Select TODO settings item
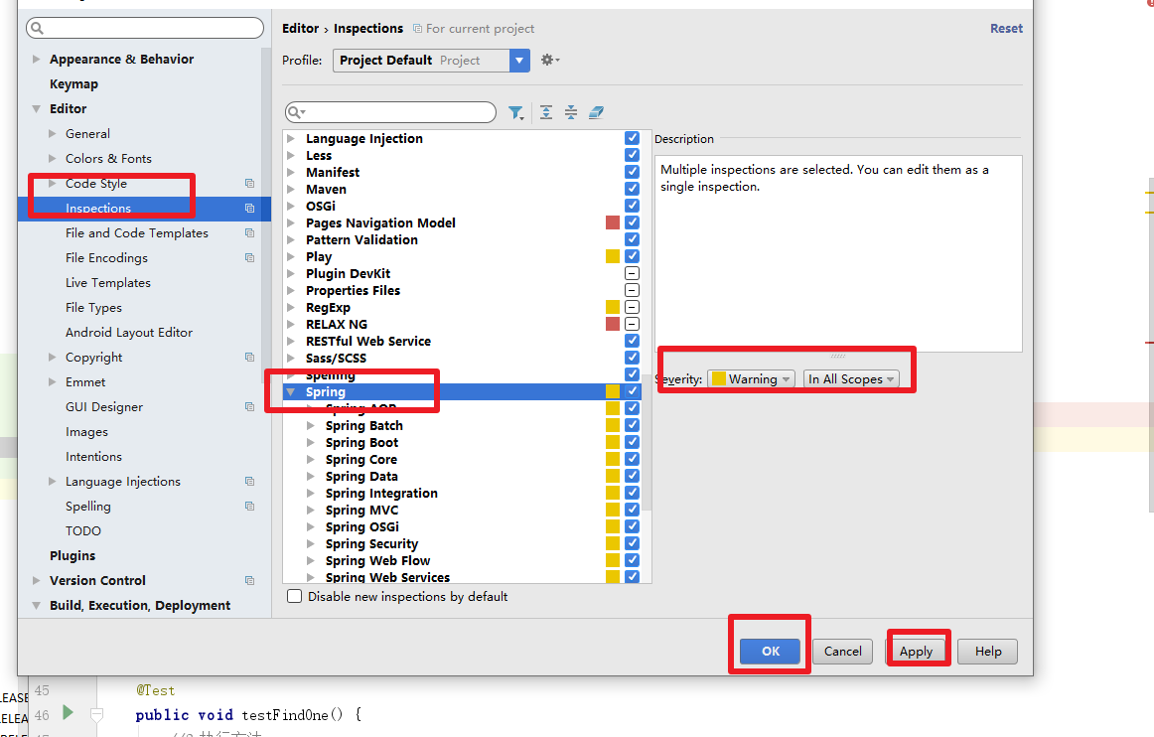This screenshot has height=737, width=1154. click(83, 530)
